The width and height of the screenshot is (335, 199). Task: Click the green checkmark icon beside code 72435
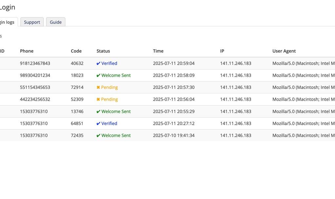(98, 135)
